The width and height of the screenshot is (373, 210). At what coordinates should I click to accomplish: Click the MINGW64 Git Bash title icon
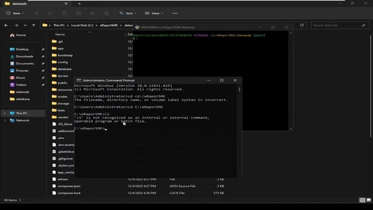click(x=138, y=27)
